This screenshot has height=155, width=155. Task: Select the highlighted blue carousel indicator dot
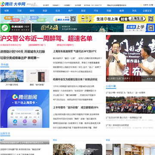149,79
